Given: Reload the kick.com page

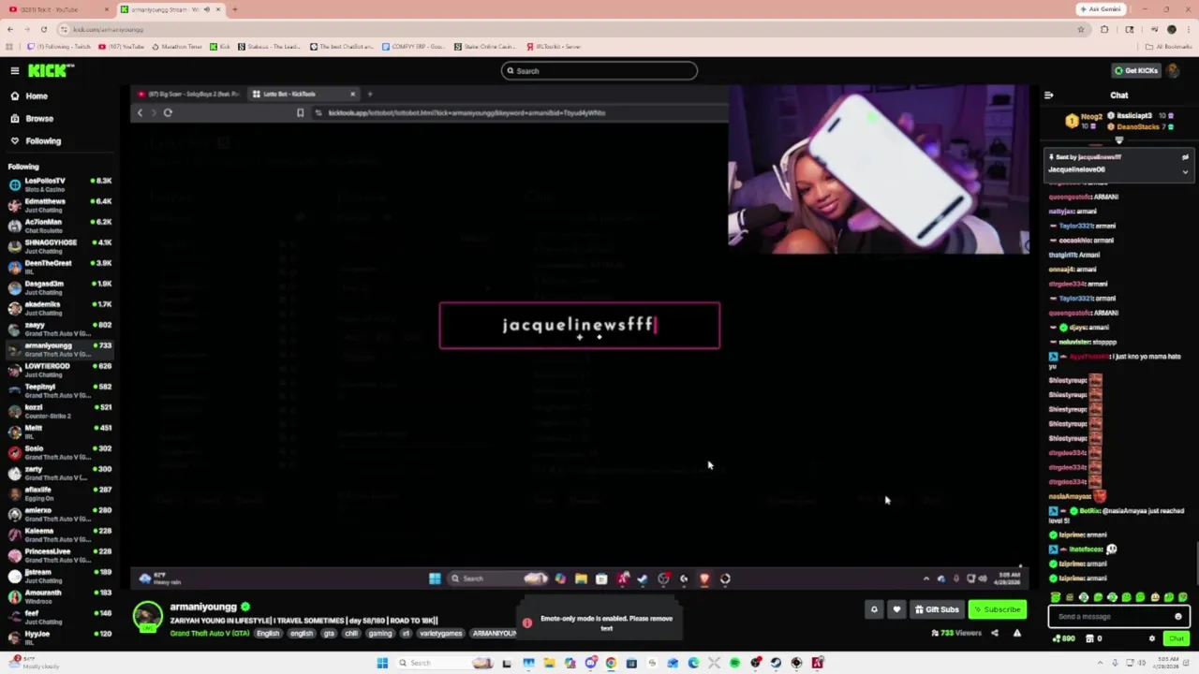Looking at the screenshot, I should coord(43,29).
